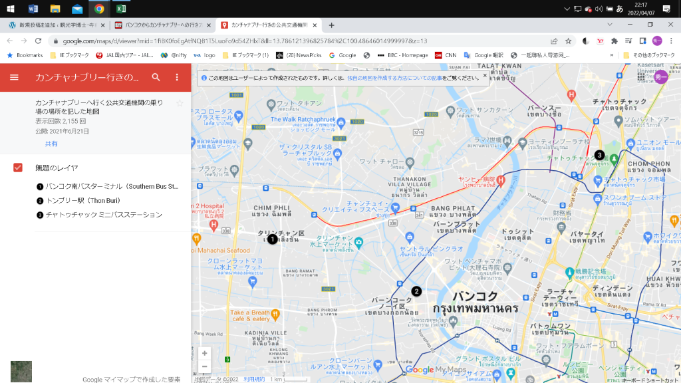Open Google apps grid on the map
Screen dimensions: 681x383
point(641,76)
